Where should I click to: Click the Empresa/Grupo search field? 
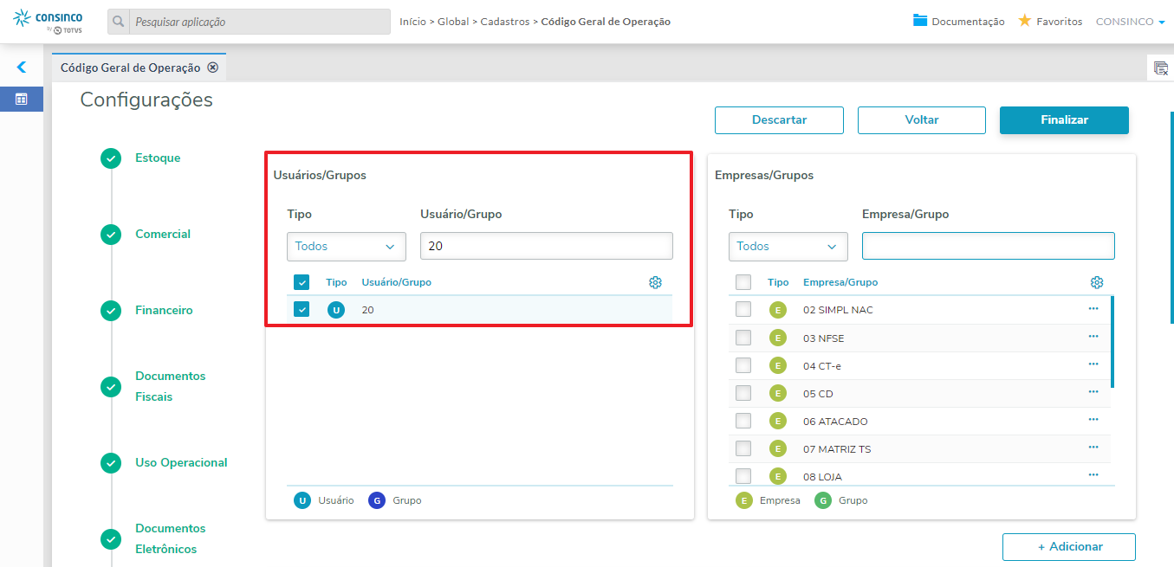pyautogui.click(x=989, y=246)
